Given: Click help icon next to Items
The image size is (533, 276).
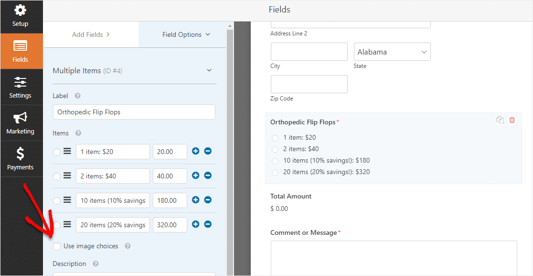Looking at the screenshot, I should (x=78, y=133).
